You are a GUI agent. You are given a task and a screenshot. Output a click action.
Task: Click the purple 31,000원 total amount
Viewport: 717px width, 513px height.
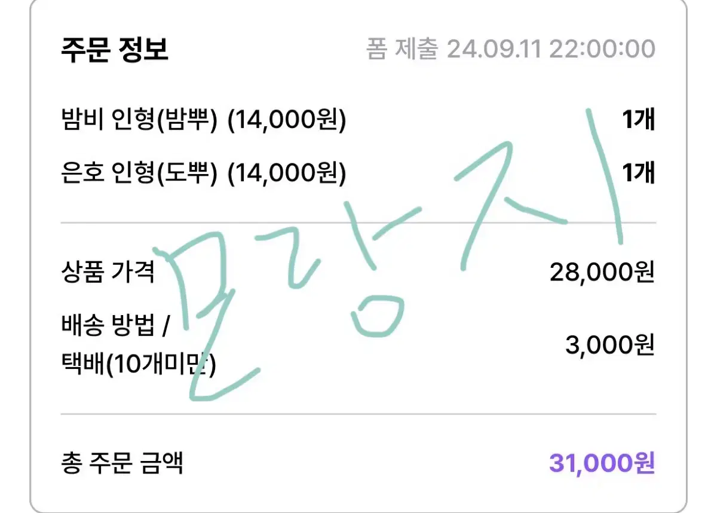pyautogui.click(x=602, y=463)
